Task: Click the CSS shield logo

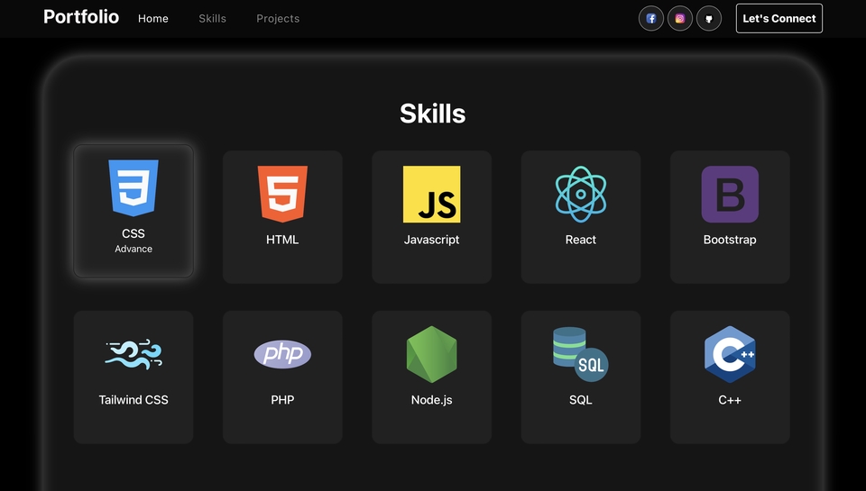Action: (x=134, y=188)
